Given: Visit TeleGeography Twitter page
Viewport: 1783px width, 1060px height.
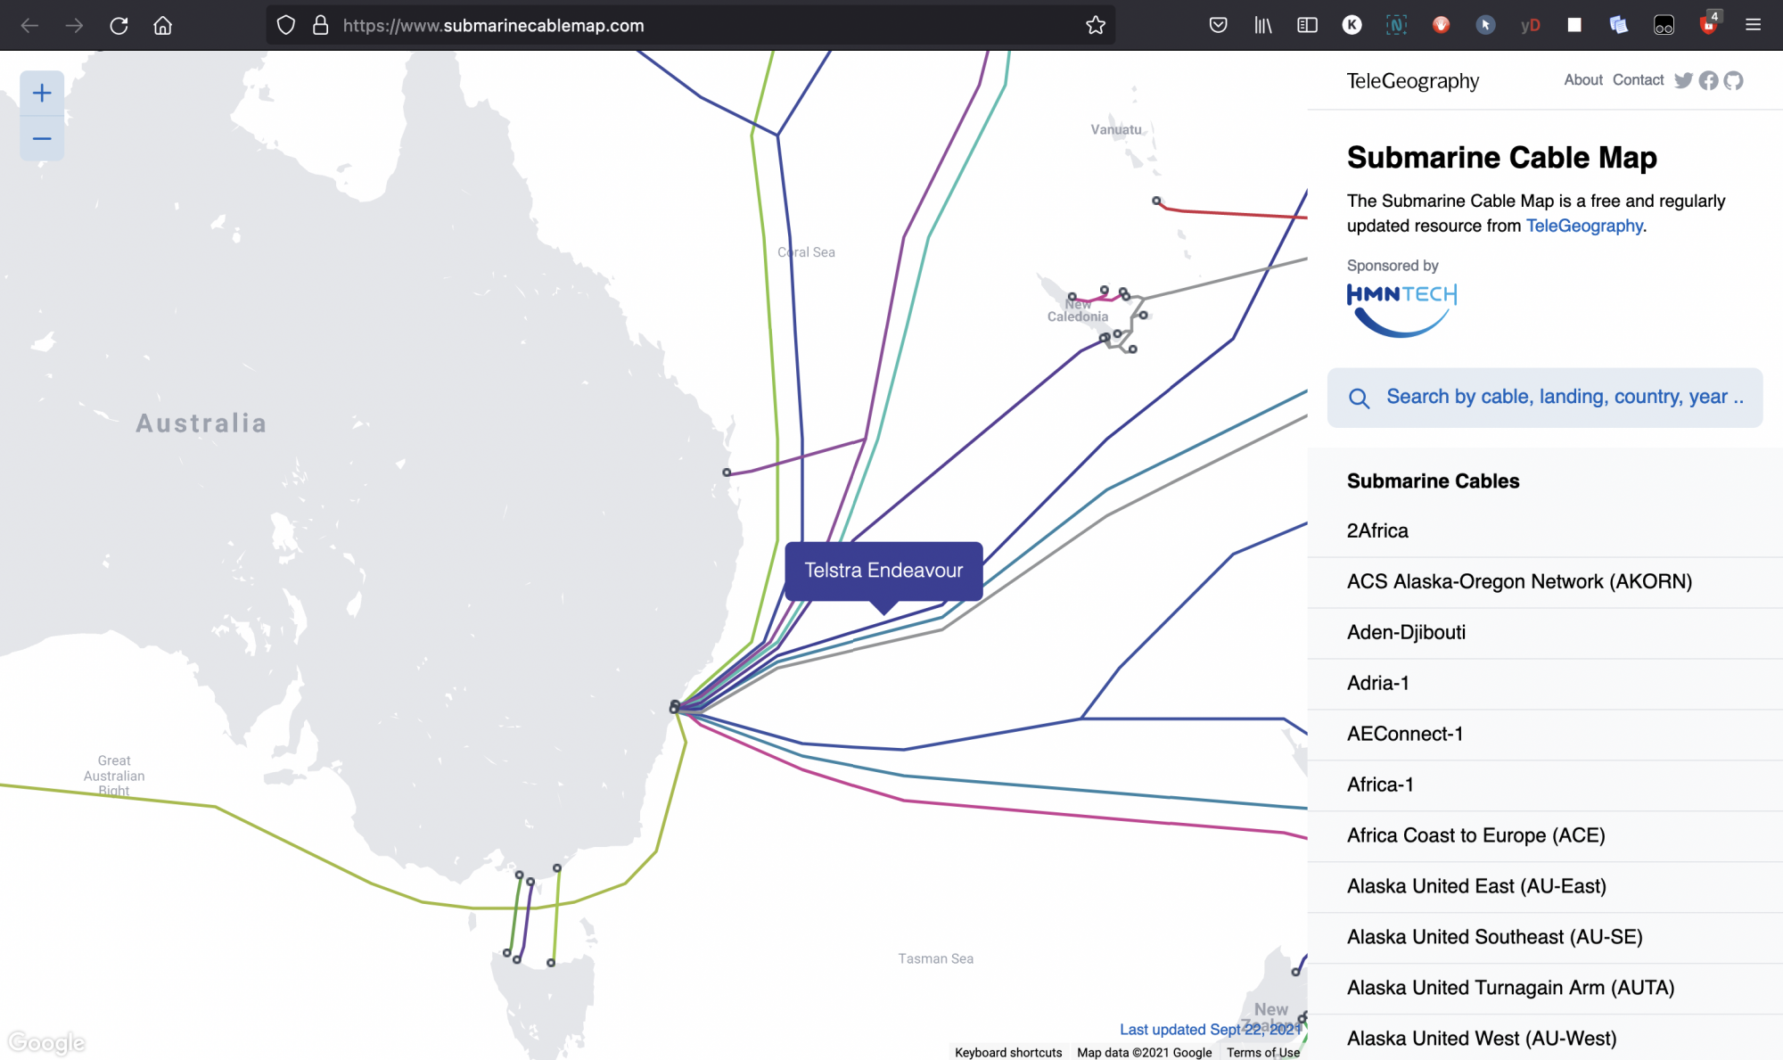Looking at the screenshot, I should (1683, 80).
